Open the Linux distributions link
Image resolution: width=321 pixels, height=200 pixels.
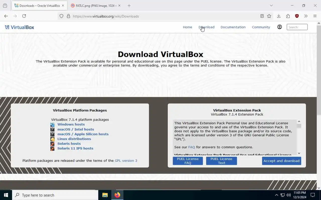(x=74, y=139)
